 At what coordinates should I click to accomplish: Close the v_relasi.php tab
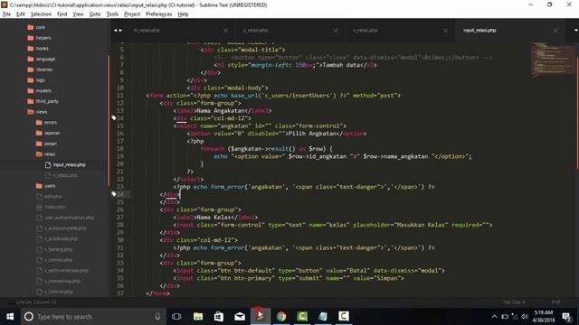[446, 31]
